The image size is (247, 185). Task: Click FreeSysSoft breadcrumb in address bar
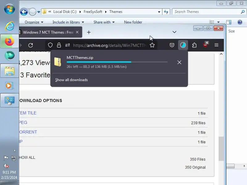click(x=93, y=12)
